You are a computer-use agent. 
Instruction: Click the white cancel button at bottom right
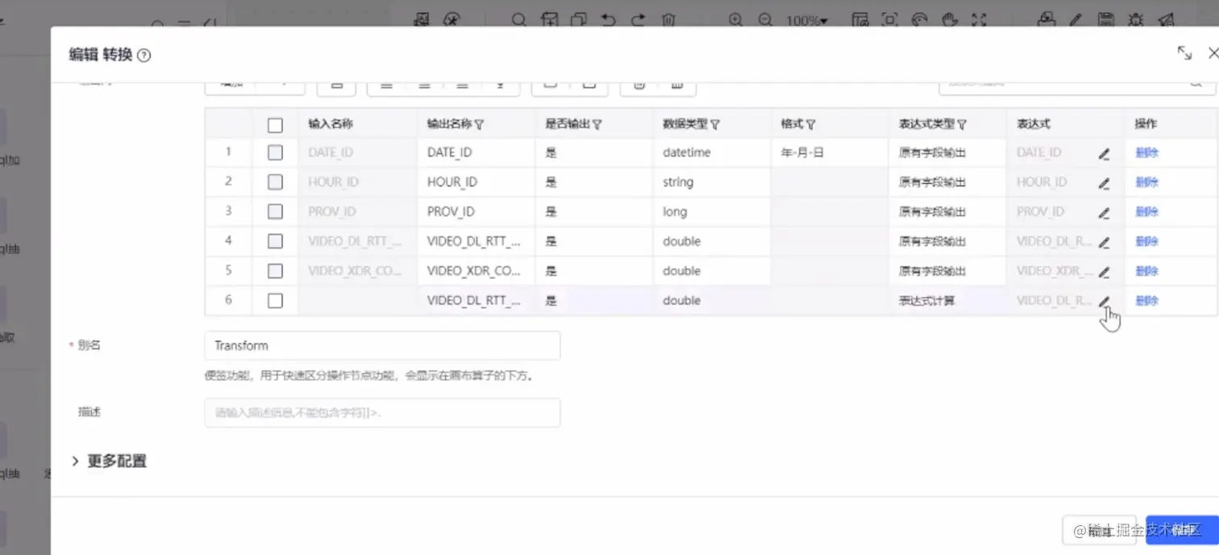[1100, 530]
